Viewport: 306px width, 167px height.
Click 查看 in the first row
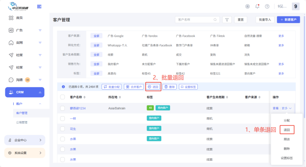[276, 108]
